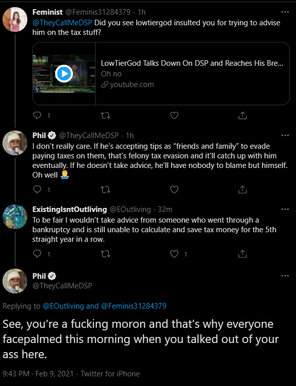Reply to ExistingIsntOutliving's bankruptcy tweet

[37, 253]
